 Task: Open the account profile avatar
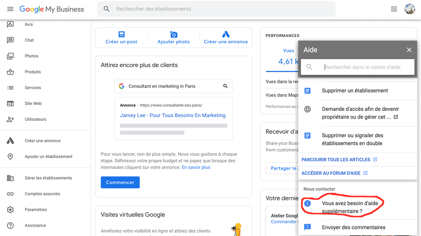[410, 9]
